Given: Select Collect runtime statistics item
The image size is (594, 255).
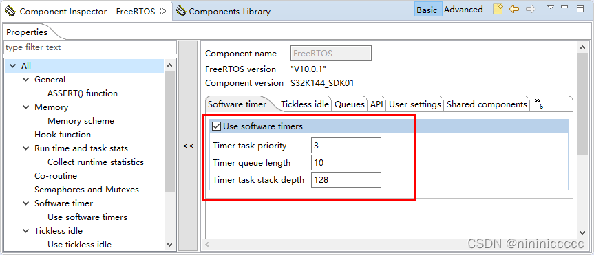Looking at the screenshot, I should tap(96, 162).
